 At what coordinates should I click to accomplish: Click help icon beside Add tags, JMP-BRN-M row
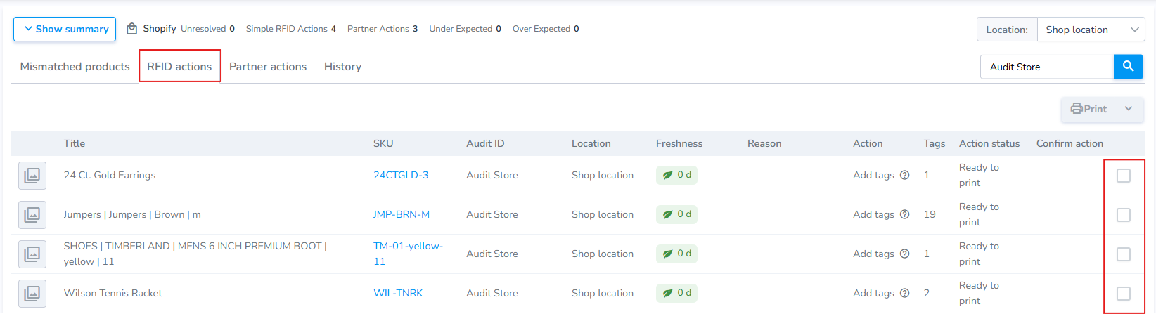point(905,214)
